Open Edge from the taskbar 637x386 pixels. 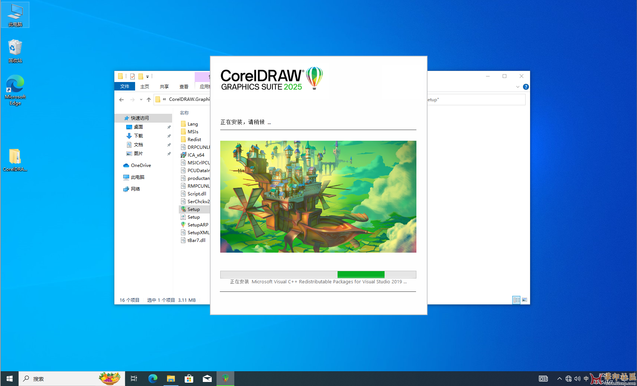[152, 379]
